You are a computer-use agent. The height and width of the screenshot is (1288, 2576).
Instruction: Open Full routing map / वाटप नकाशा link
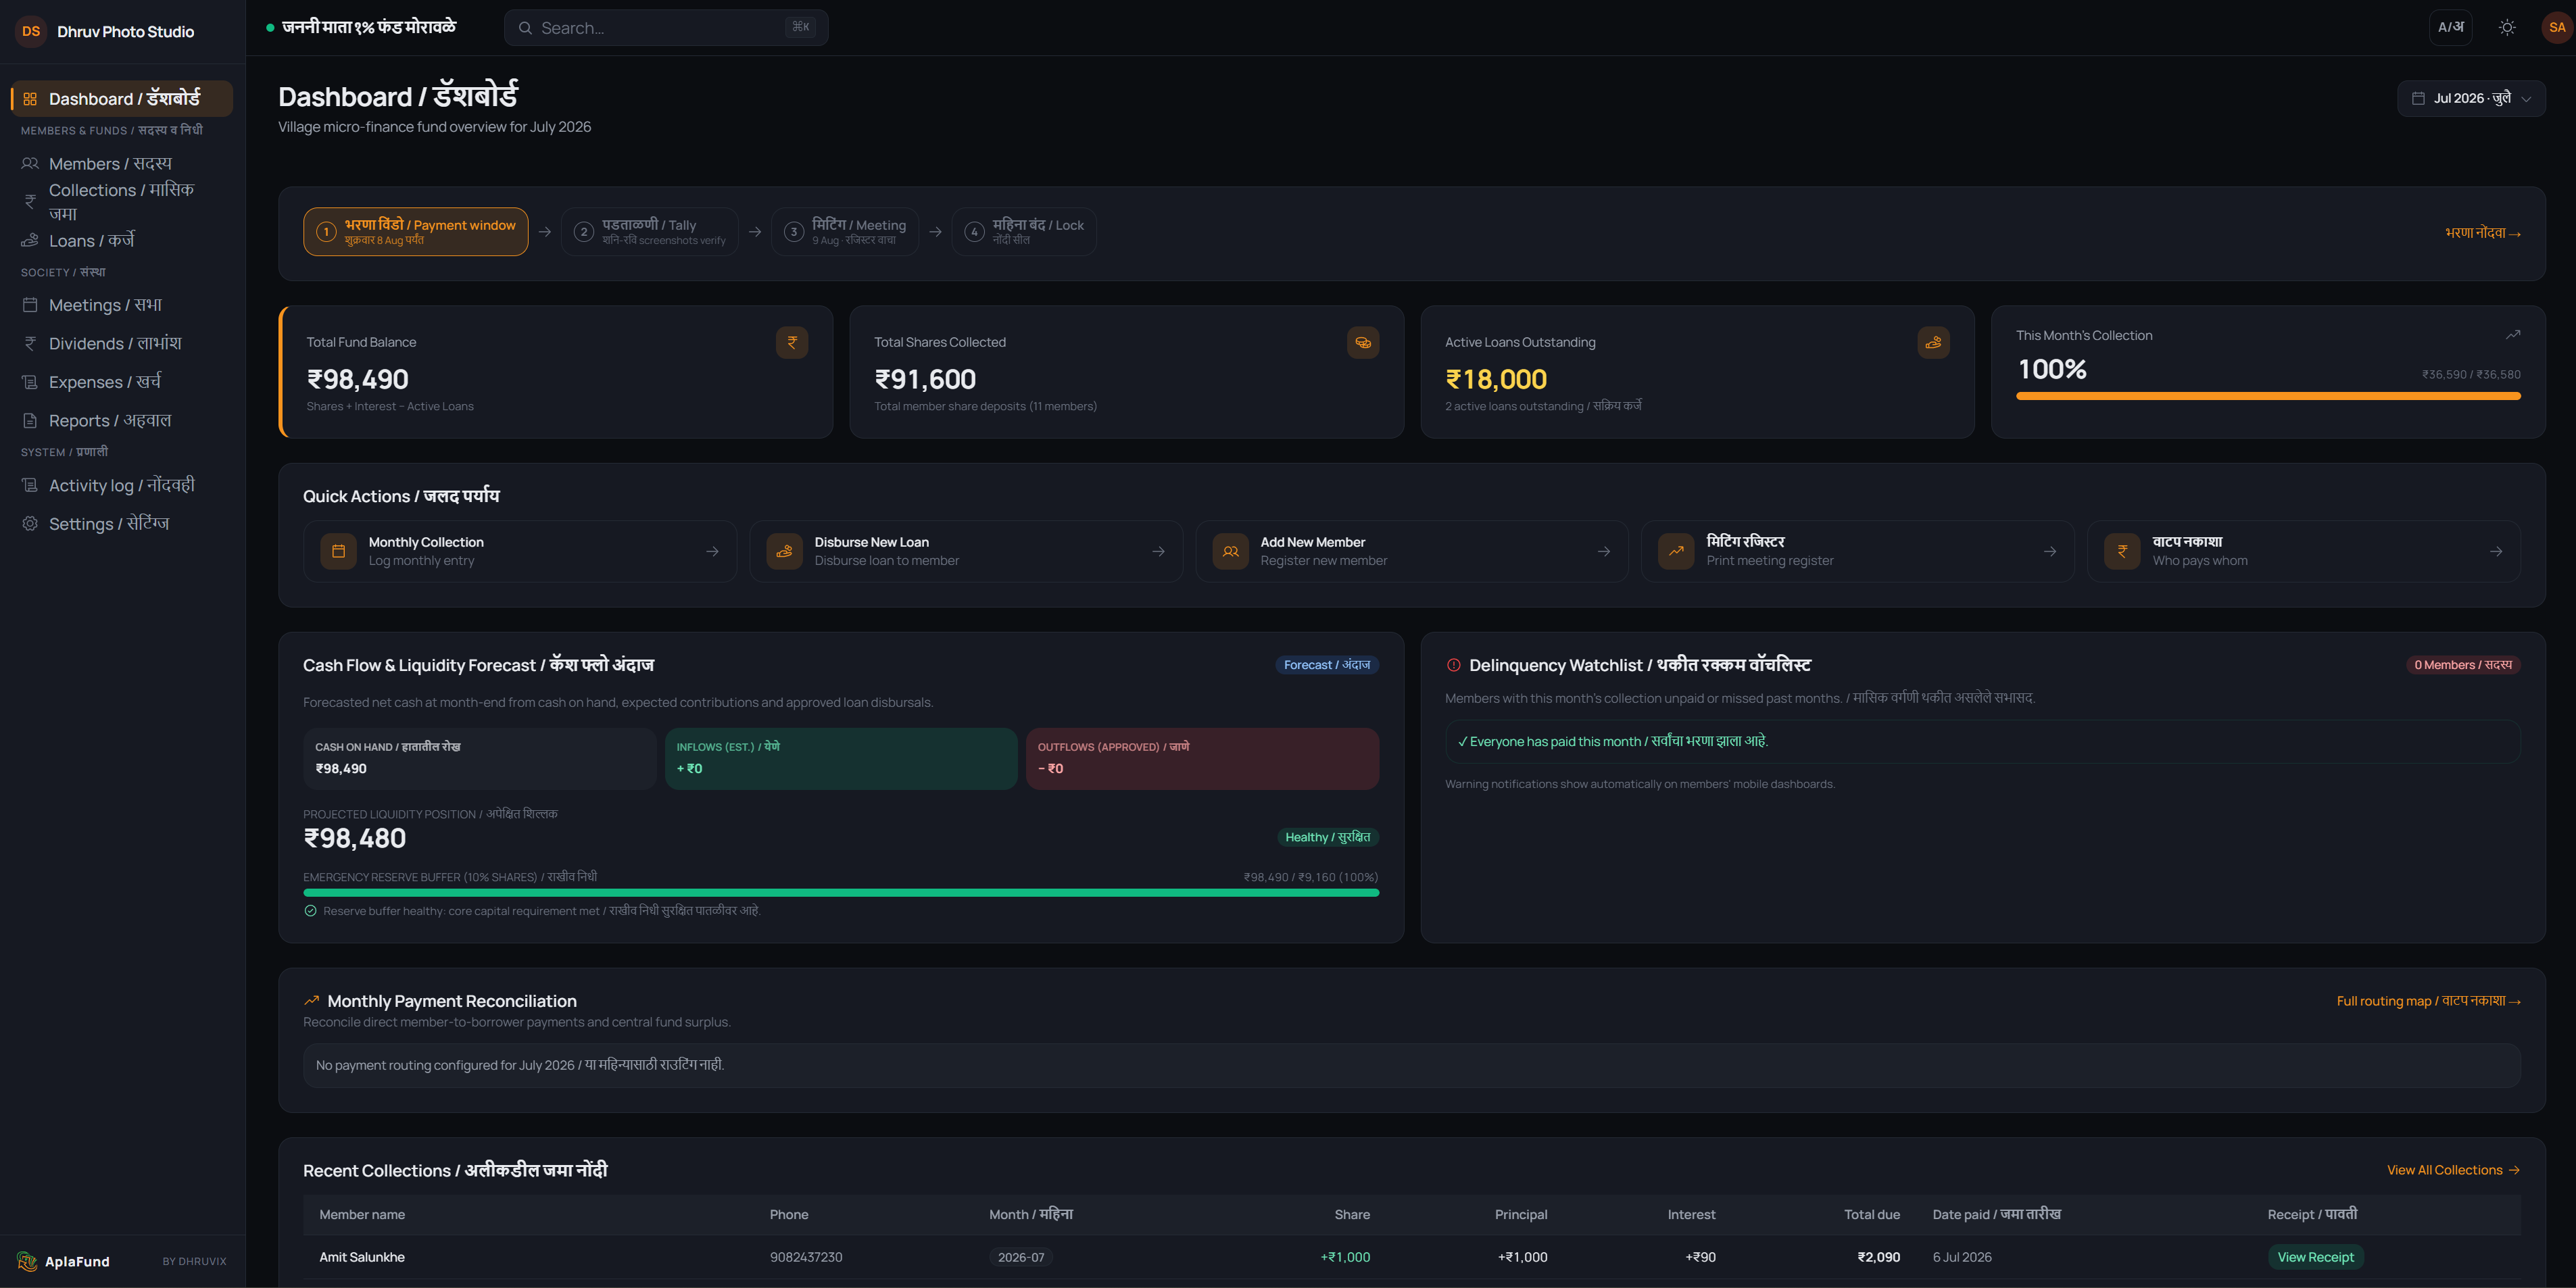click(2429, 1001)
